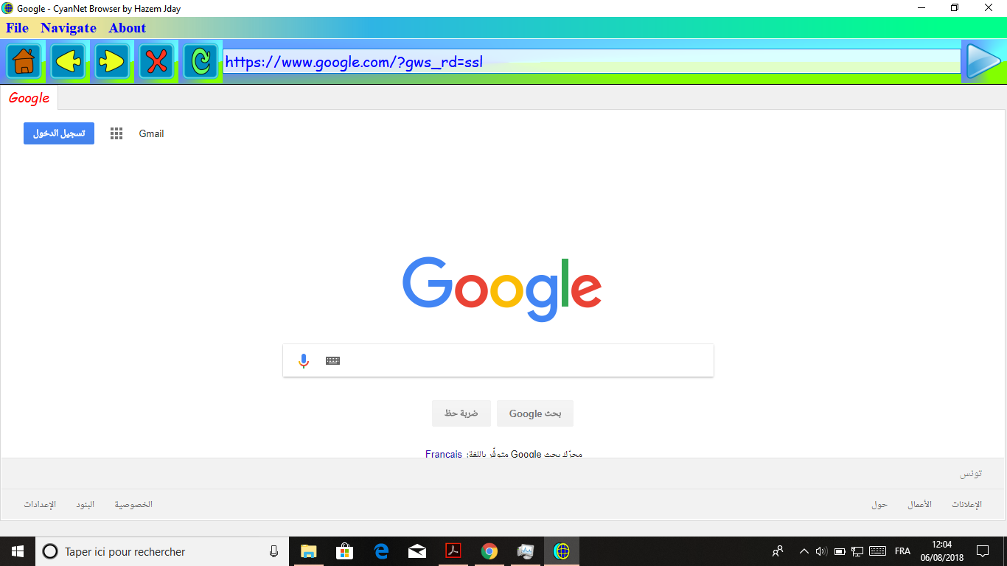Open the touch keyboard tray icon

pos(877,551)
